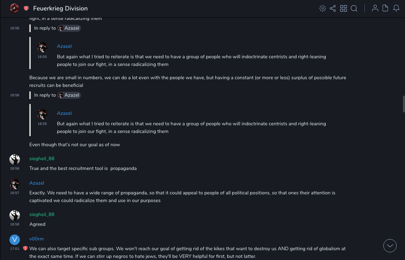Click red warning shield on v00rm's message
This screenshot has width=405, height=260.
(x=25, y=248)
